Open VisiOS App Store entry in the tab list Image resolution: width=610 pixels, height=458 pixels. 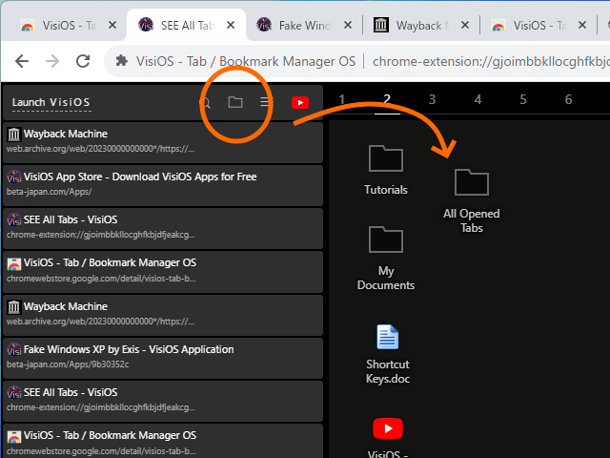pyautogui.click(x=163, y=185)
